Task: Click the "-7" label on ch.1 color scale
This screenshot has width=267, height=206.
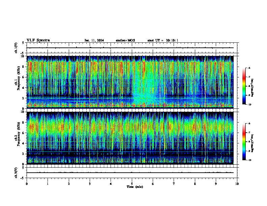Action: [249, 77]
